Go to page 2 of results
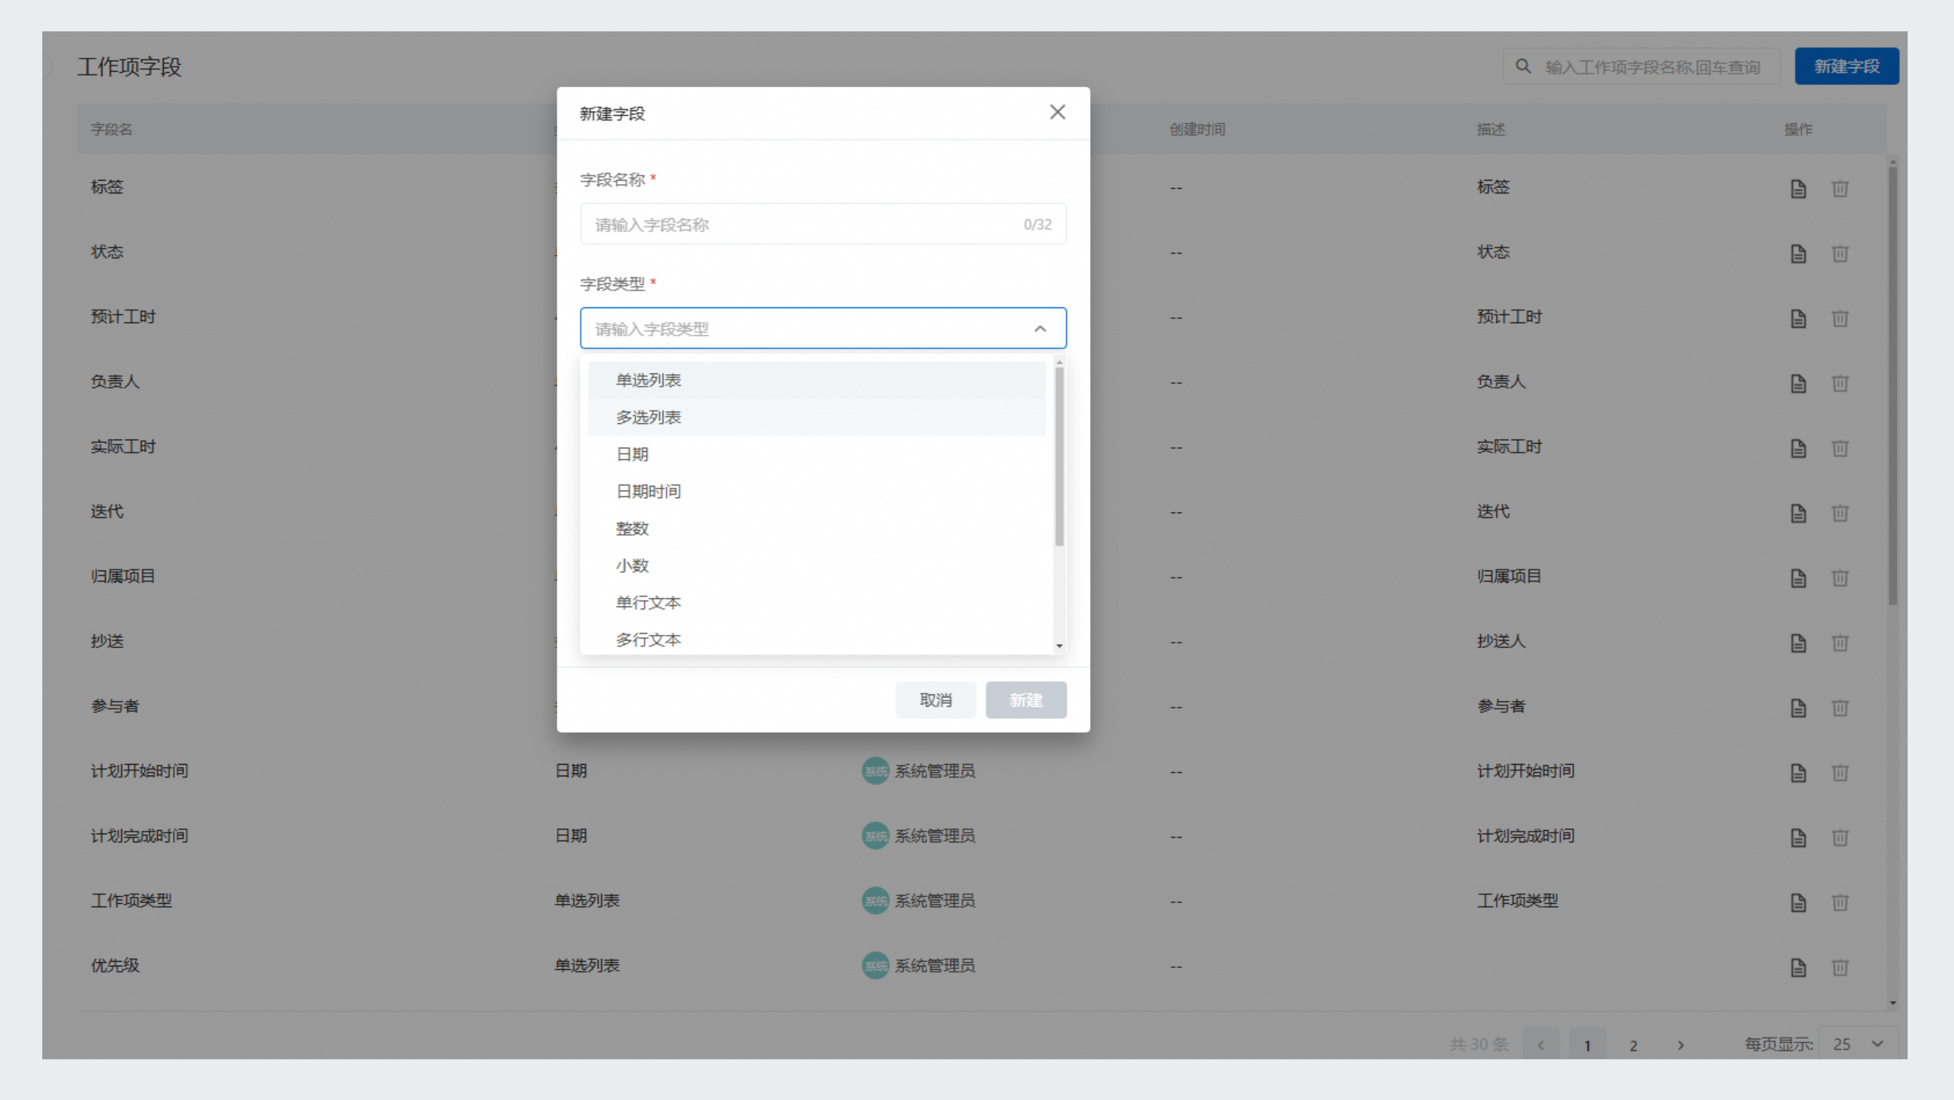1954x1100 pixels. click(x=1633, y=1045)
